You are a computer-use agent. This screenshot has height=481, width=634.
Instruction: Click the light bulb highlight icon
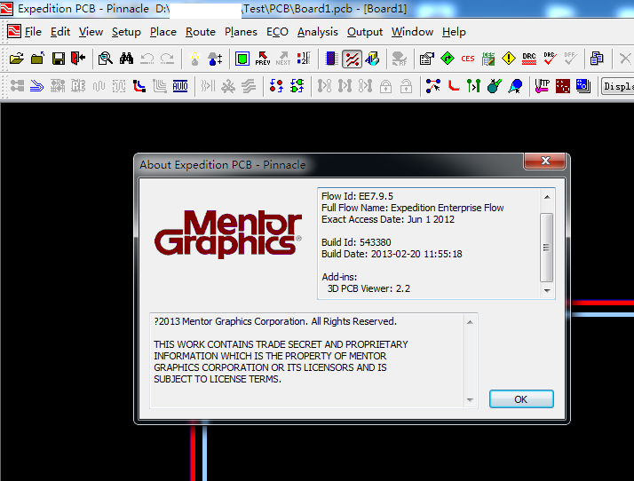[x=194, y=59]
